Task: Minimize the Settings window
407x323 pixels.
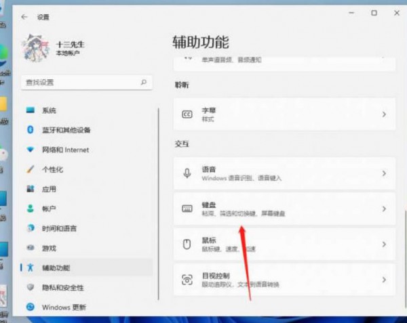Action: click(351, 13)
